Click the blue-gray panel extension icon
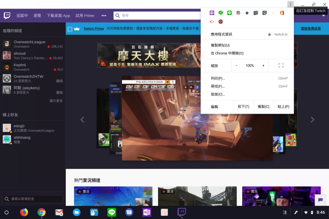Image resolution: width=329 pixels, height=219 pixels. pyautogui.click(x=256, y=13)
